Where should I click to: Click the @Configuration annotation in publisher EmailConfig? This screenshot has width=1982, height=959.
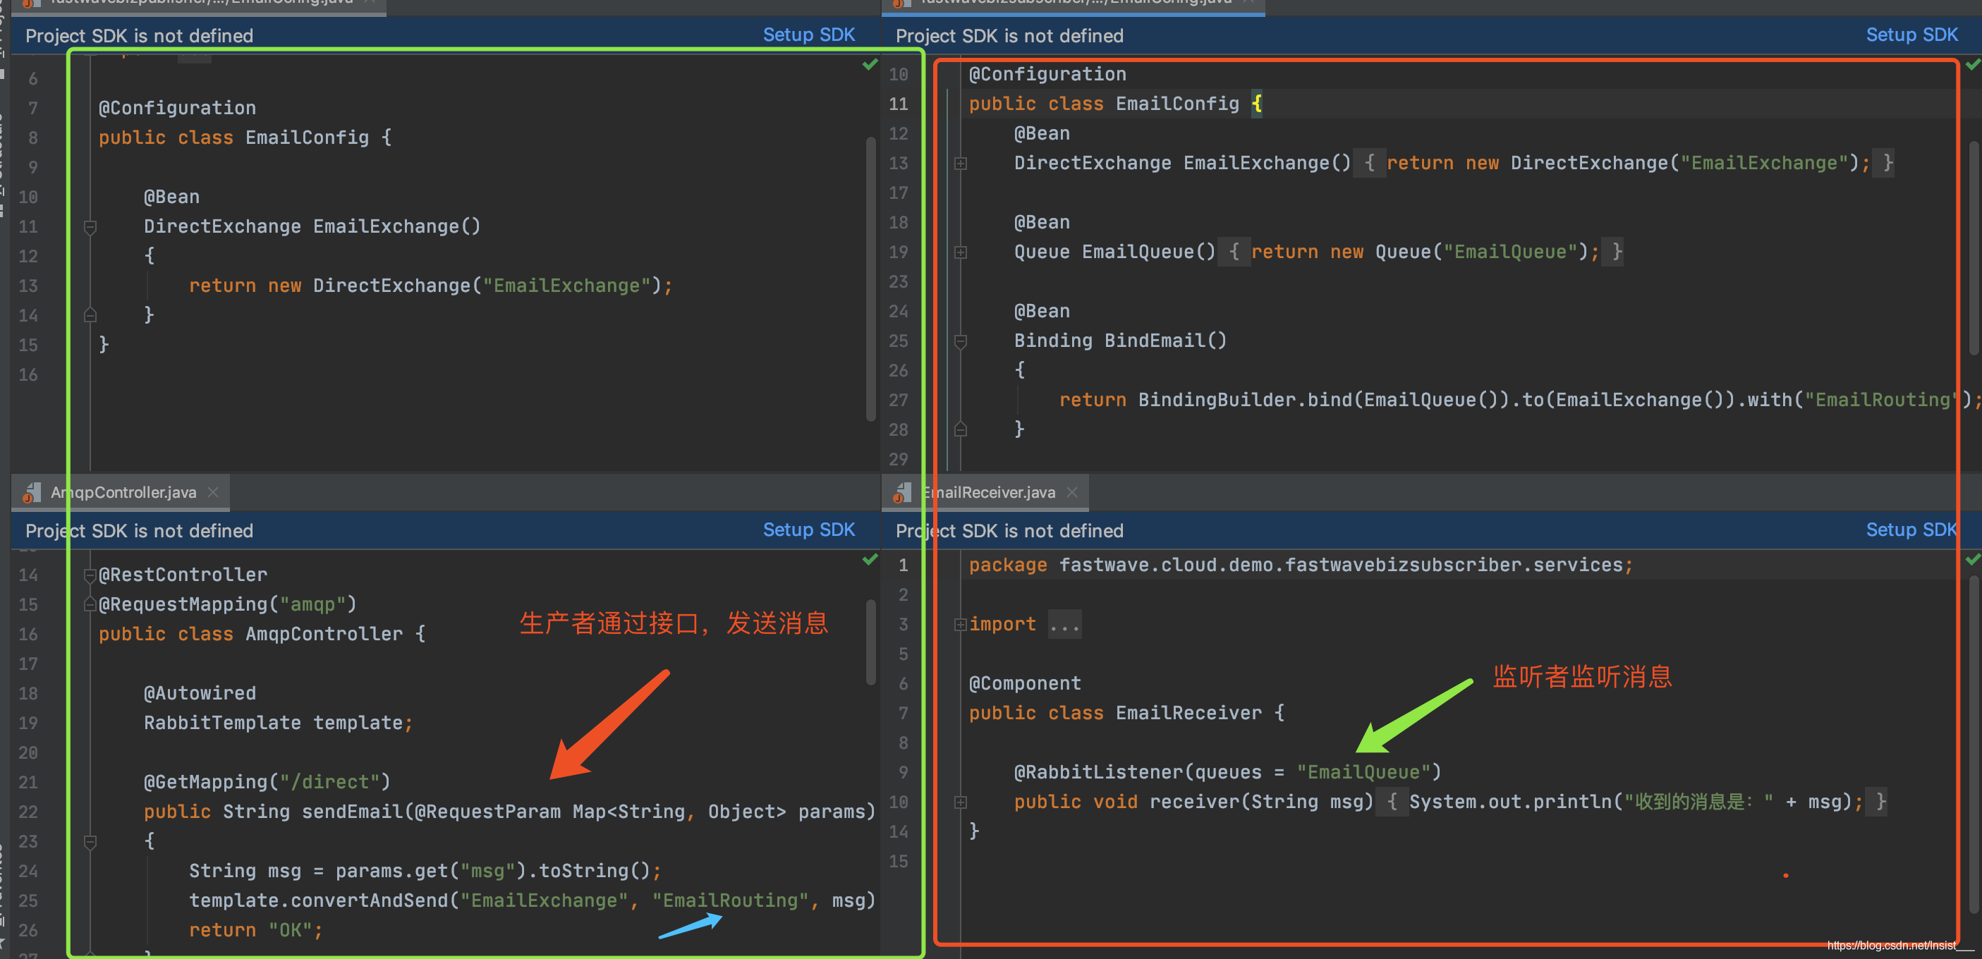pos(177,108)
